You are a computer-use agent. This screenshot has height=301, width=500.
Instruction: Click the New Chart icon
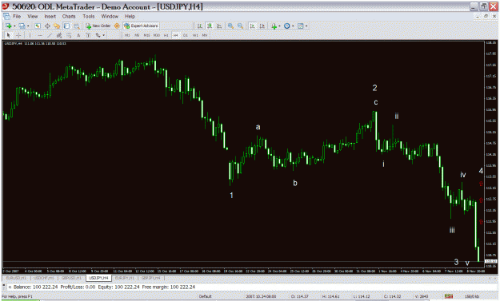pyautogui.click(x=9, y=26)
